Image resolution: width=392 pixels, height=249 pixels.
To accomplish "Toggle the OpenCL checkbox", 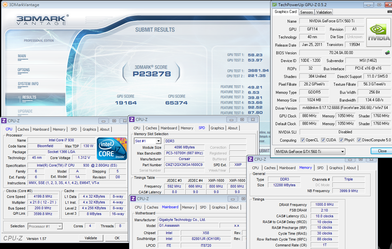I will 303,140.
